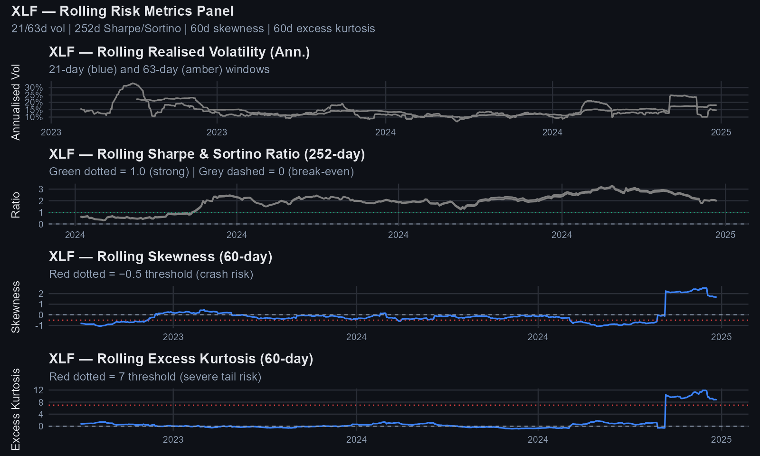This screenshot has width=760, height=456.
Task: Click the "8" tick on the kurtosis axis
Action: coord(41,402)
